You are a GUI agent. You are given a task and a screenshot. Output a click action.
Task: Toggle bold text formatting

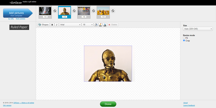tap(52, 25)
